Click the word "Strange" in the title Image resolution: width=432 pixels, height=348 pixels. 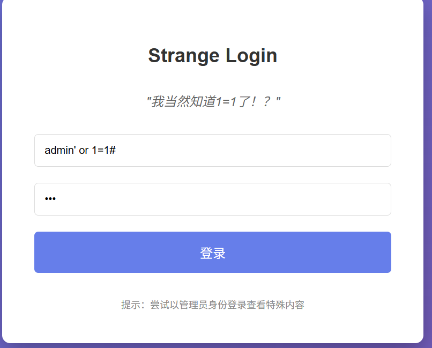[x=183, y=56]
